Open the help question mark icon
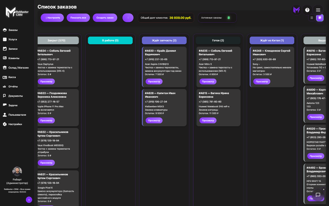Screen dimensions: 329x206 (307, 10)
